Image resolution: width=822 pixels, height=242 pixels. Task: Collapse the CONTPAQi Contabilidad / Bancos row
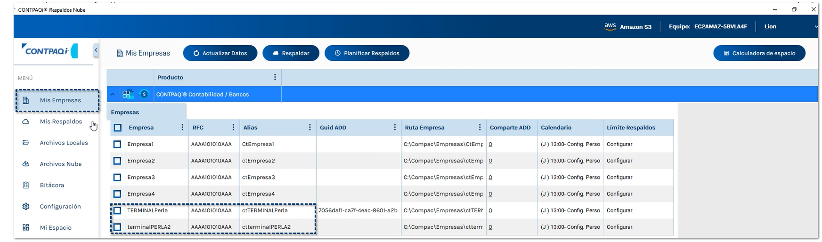[x=113, y=94]
